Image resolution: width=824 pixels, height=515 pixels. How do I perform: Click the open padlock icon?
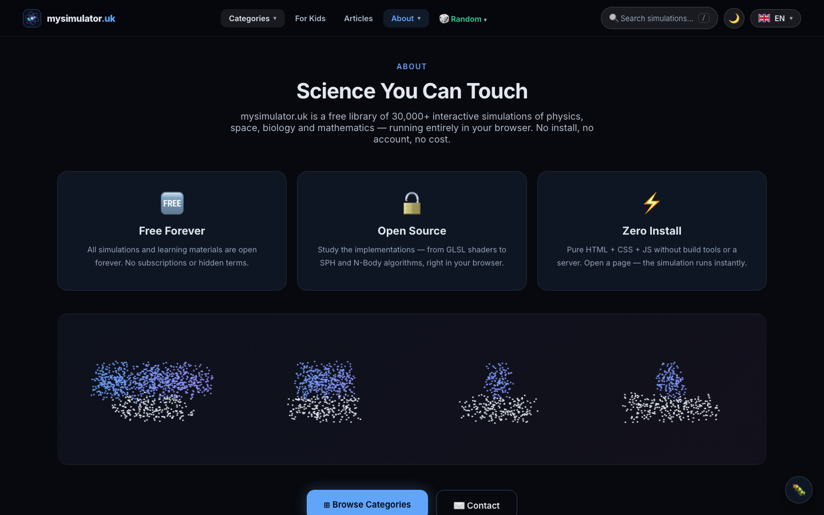click(412, 203)
